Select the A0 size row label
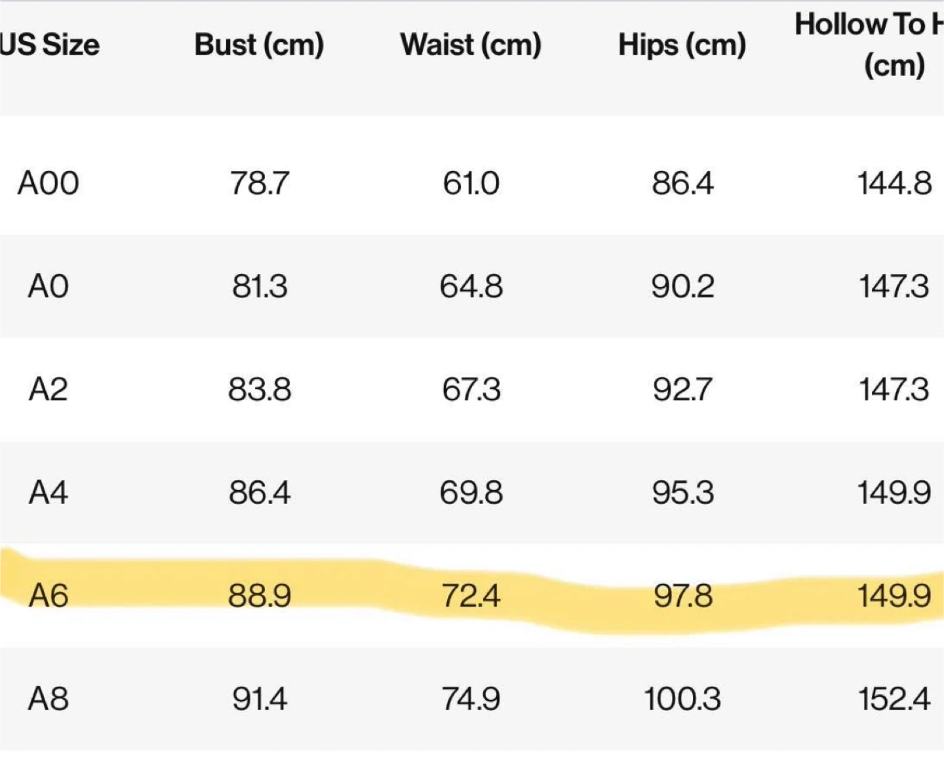 click(x=49, y=286)
